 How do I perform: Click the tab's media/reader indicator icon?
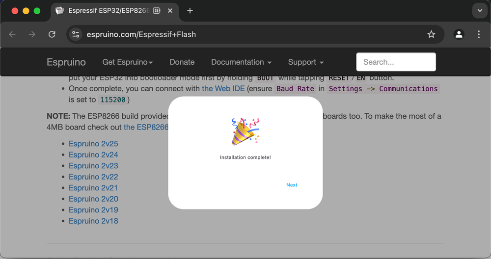click(x=157, y=11)
